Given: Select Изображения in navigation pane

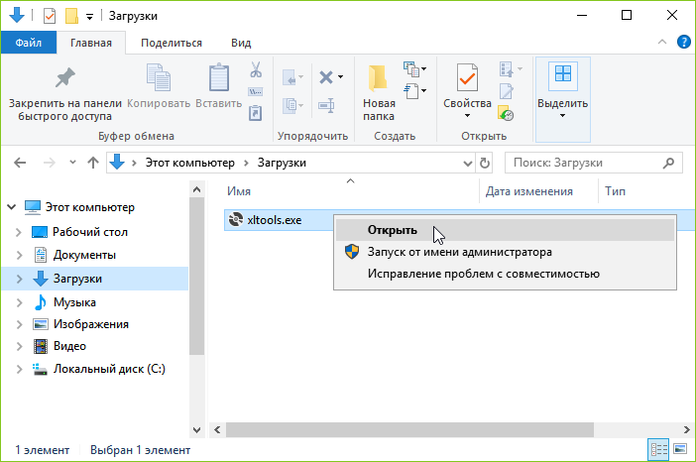Looking at the screenshot, I should 91,324.
